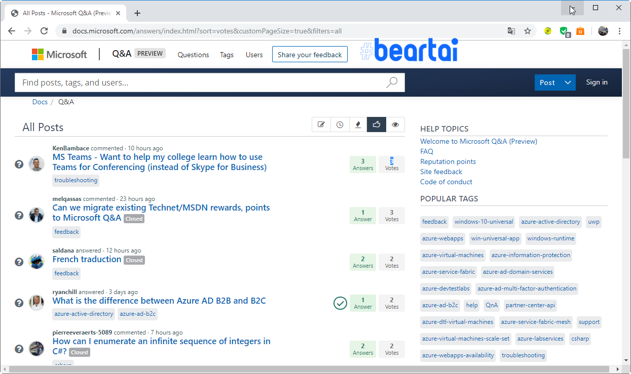Select the azure-webapps popular tag
This screenshot has height=374, width=631.
[x=442, y=238]
